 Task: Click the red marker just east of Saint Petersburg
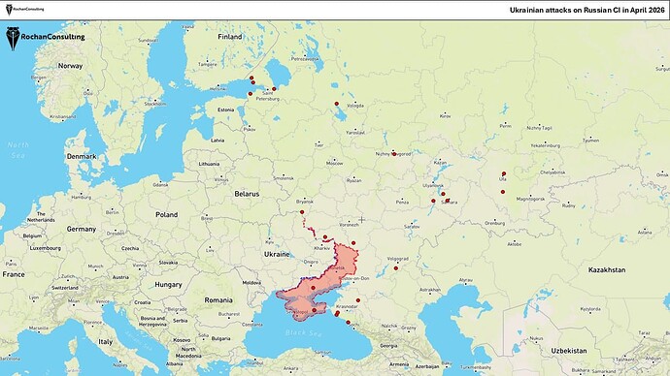point(274,89)
